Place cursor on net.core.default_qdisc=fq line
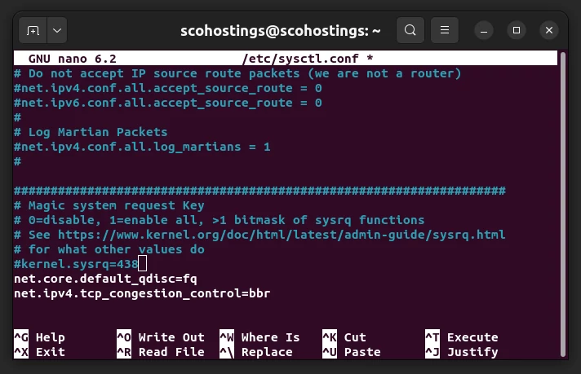581x374 pixels. pyautogui.click(x=105, y=279)
